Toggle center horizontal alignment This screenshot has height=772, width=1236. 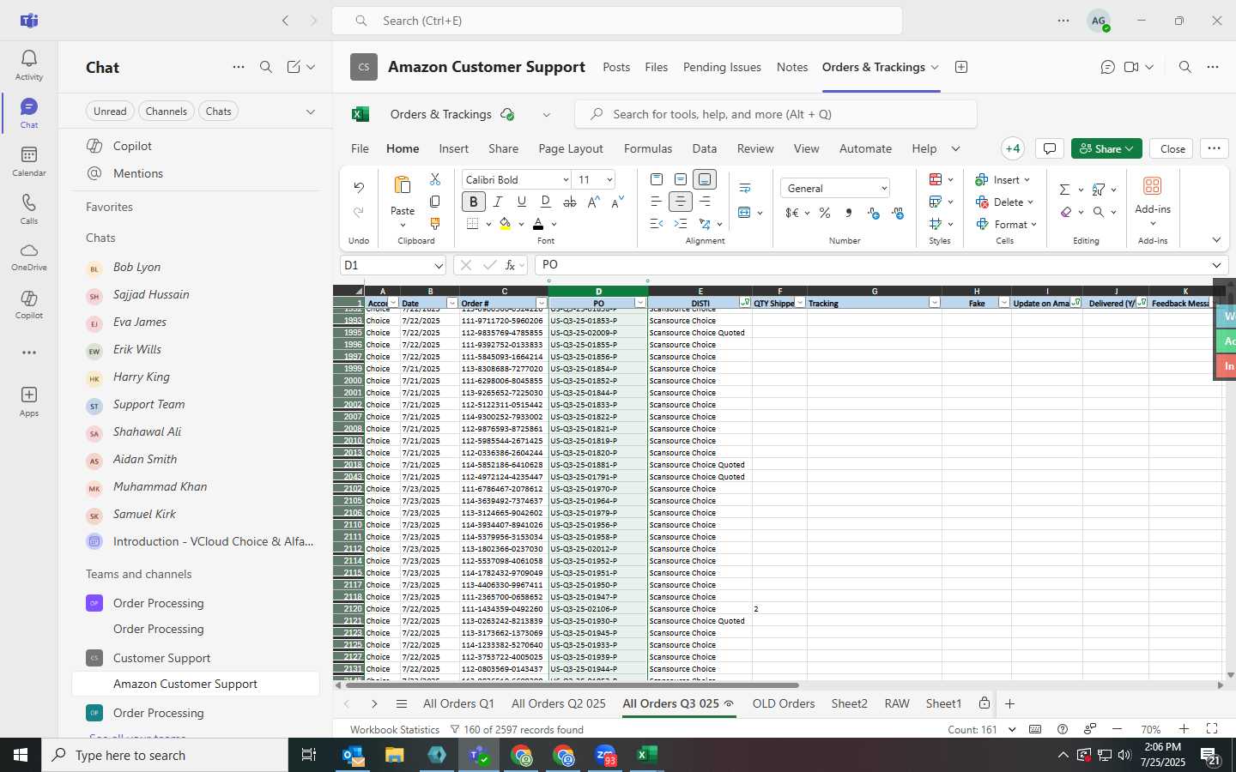681,202
